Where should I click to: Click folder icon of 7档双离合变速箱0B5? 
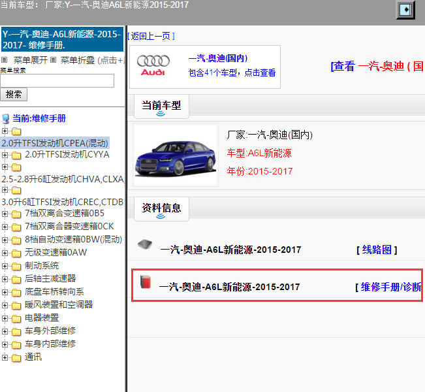[x=16, y=214]
